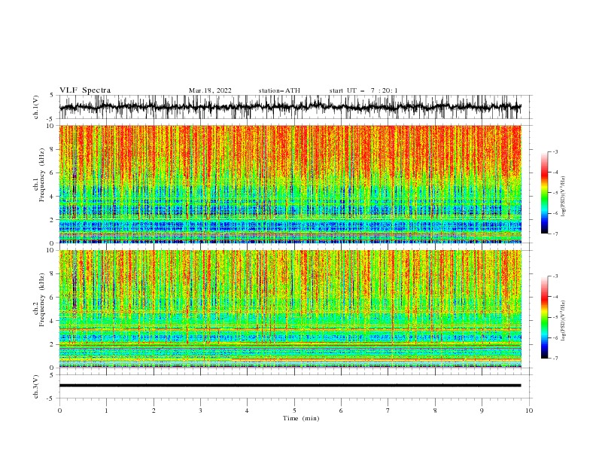Viewport: 596px width, 461px height.
Task: Click the "VLF Spectra" title text
Action: click(85, 90)
